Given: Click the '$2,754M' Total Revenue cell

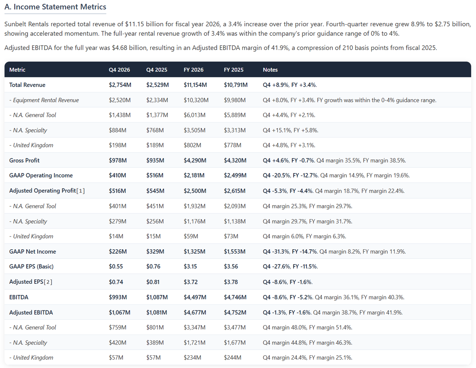Looking at the screenshot, I should point(119,85).
